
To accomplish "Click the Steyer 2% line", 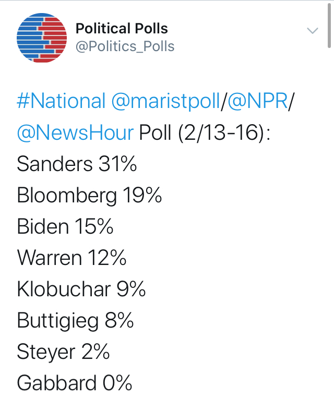I will click(63, 352).
